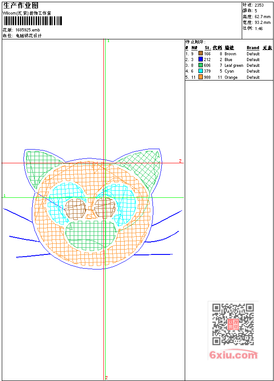Click the Blue color swatch in row 2
This screenshot has height=381, width=274.
201,59
